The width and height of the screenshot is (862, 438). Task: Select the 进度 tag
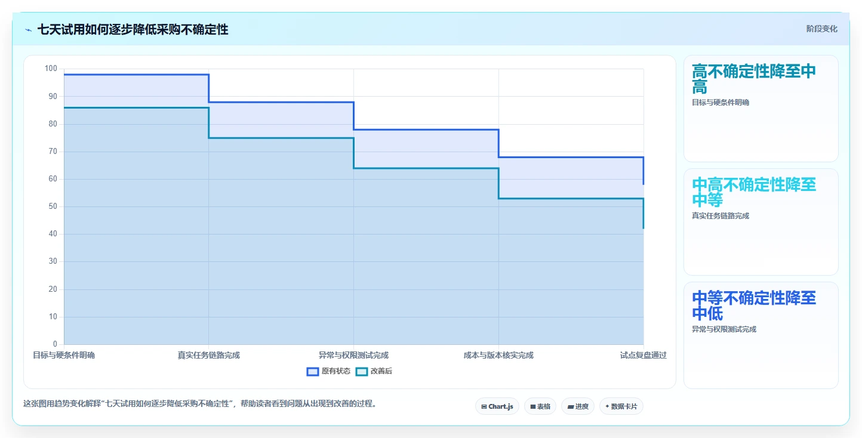coord(578,406)
